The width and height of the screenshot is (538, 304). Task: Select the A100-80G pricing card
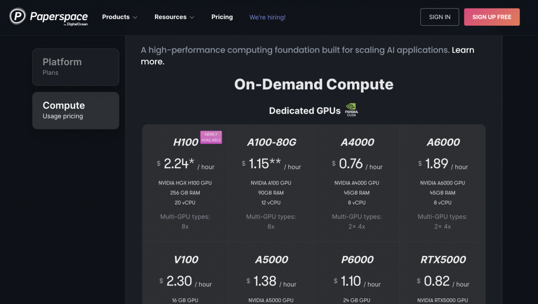271,183
